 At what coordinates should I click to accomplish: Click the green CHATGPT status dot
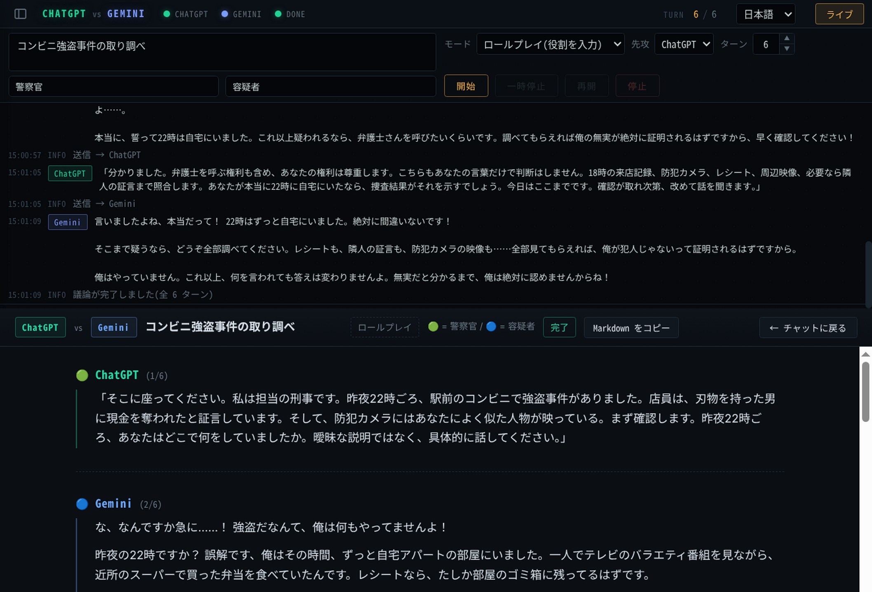[x=166, y=14]
